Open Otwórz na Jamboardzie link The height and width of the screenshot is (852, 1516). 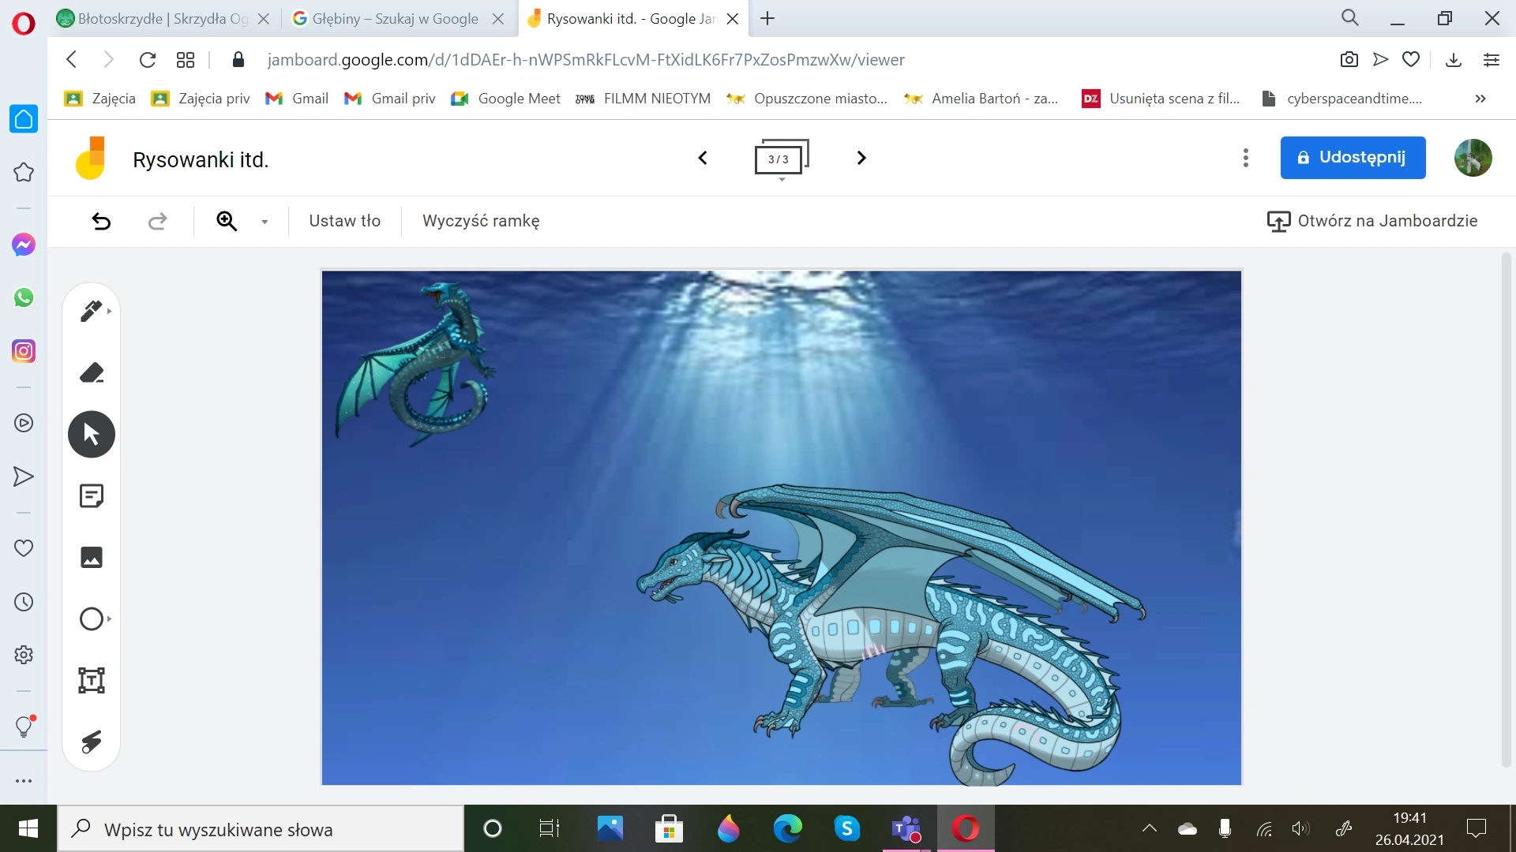pos(1372,221)
